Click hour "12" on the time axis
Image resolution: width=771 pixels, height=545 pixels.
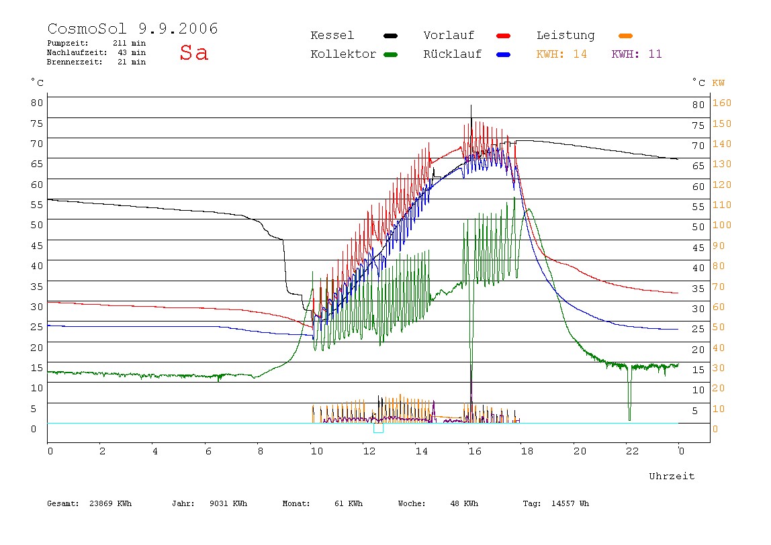(369, 451)
